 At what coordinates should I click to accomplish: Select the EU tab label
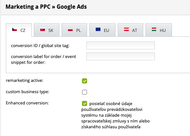[x=106, y=30]
